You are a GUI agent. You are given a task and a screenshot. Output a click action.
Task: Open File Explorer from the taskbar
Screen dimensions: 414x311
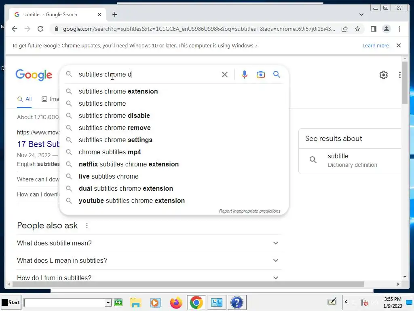(x=136, y=302)
